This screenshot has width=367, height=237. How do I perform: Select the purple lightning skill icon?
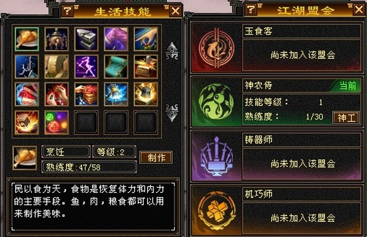[86, 67]
